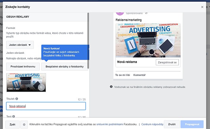Image resolution: width=210 pixels, height=129 pixels.
Task: Open settings with the gear icon
Action: tap(24, 124)
